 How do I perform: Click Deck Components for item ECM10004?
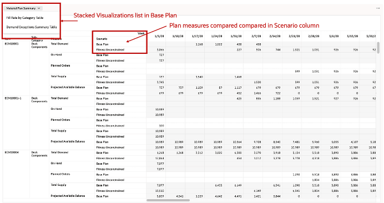click(x=39, y=154)
